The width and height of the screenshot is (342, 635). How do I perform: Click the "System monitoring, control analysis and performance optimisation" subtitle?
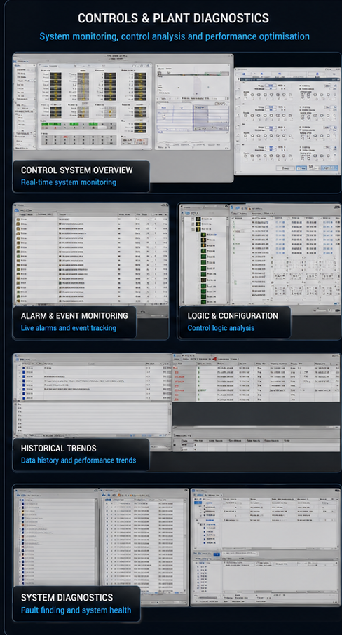pos(175,36)
